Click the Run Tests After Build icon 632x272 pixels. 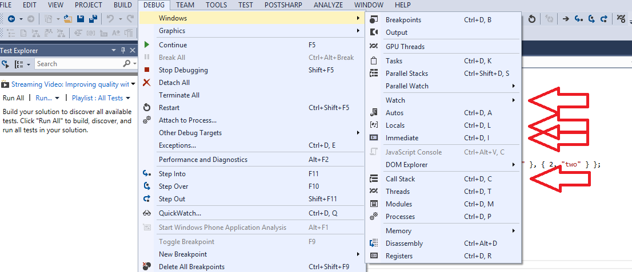point(6,64)
